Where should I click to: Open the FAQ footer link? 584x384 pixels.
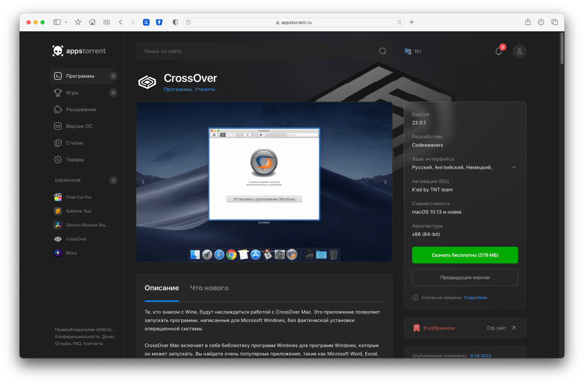pos(77,344)
